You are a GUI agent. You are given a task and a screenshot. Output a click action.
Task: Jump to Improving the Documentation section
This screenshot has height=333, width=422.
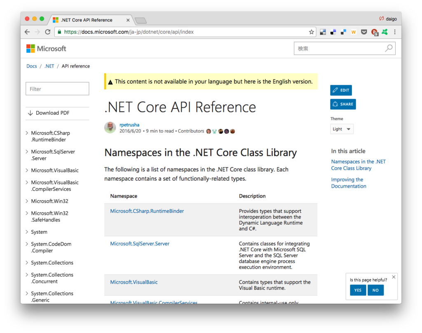[x=349, y=183]
